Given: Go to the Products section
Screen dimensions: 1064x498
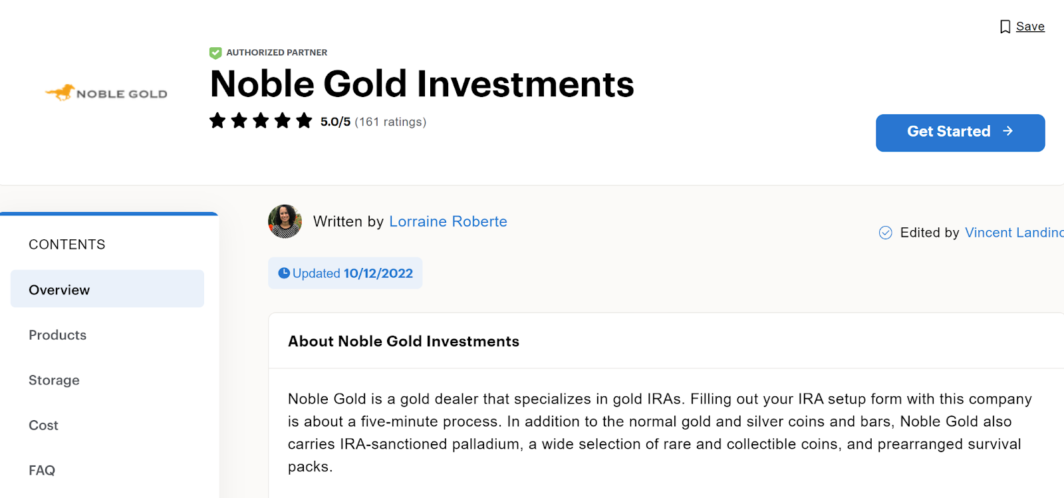Looking at the screenshot, I should 58,335.
